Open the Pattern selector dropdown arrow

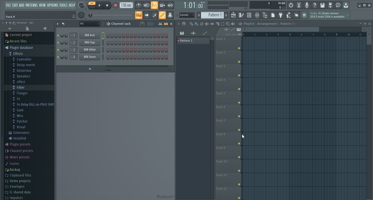(x=199, y=15)
